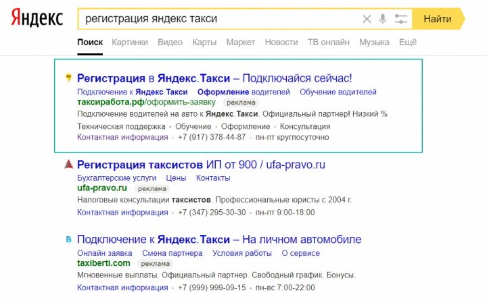
Task: Click 'Оформление водителей' sitelink
Action: point(243,92)
